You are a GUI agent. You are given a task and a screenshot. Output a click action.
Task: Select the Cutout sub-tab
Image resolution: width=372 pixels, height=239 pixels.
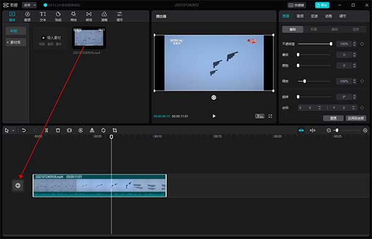(314, 29)
